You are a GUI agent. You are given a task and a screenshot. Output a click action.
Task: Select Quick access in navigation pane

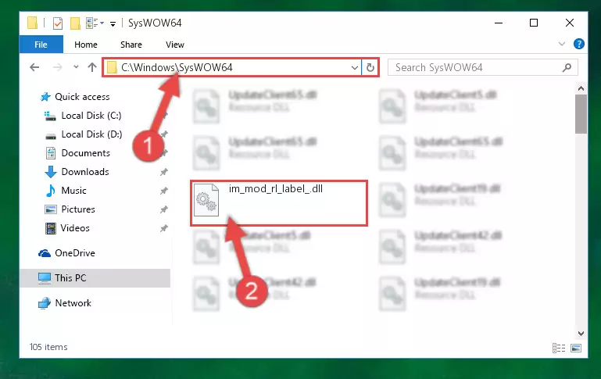click(x=82, y=97)
